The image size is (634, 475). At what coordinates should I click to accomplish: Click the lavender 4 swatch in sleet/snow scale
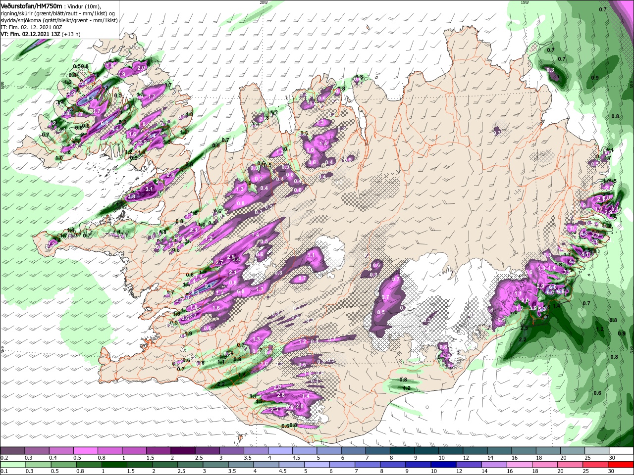[x=280, y=451]
